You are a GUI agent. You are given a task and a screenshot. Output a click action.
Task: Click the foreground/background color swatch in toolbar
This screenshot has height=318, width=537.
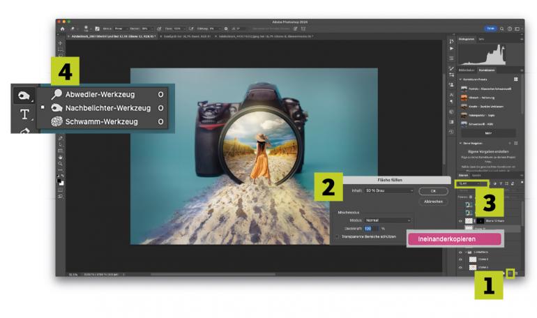(x=60, y=180)
